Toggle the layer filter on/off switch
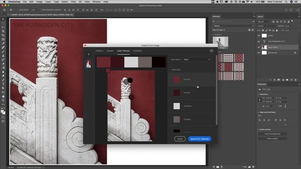The image size is (301, 169). 292,21
